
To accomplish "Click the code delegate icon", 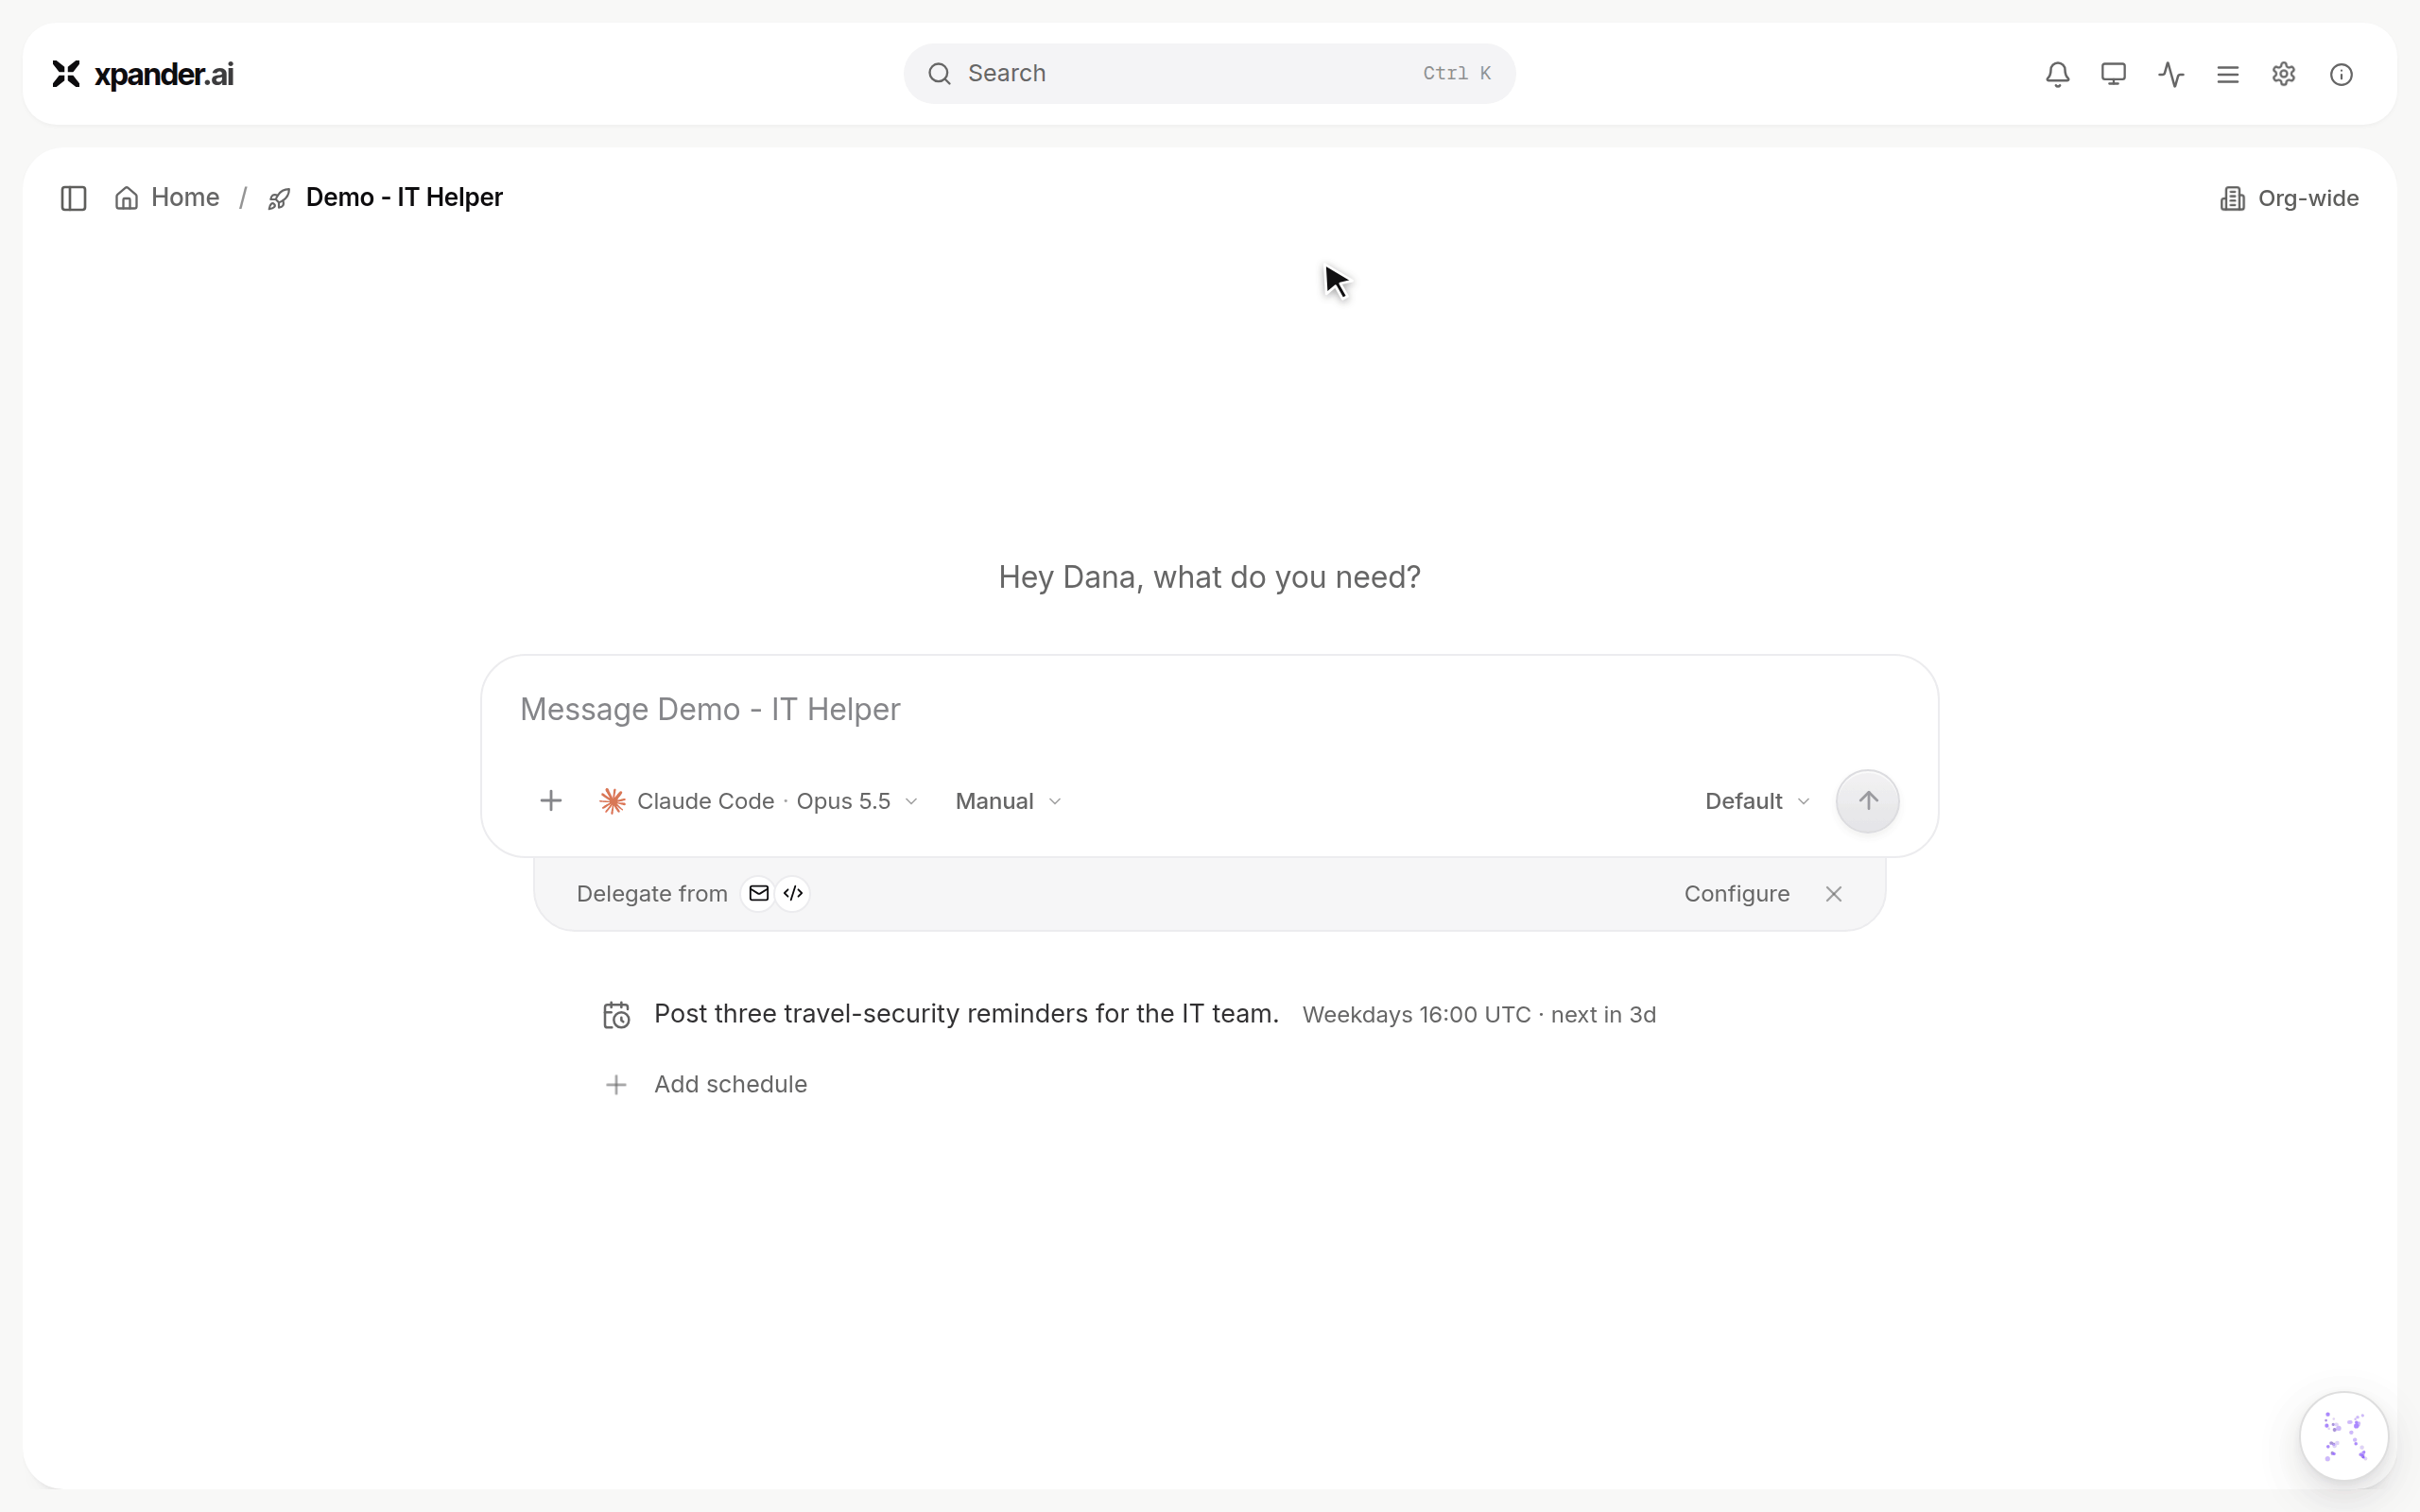I will tap(793, 893).
